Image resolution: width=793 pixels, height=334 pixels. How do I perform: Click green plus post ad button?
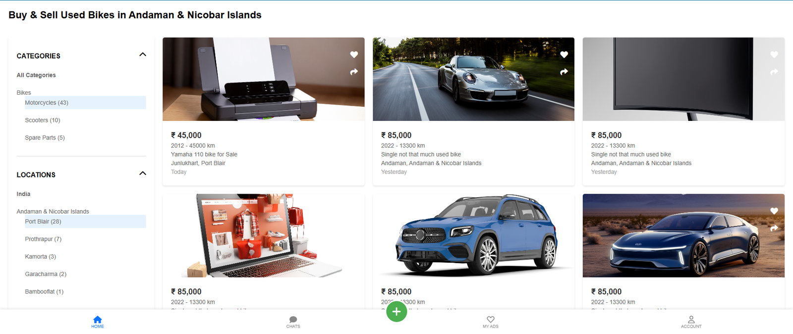pos(396,311)
